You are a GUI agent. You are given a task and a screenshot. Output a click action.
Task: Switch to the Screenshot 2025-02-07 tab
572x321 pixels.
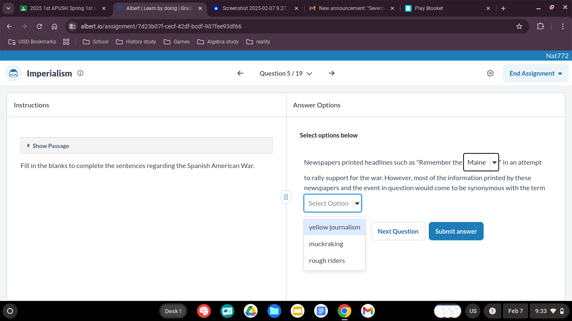tap(256, 8)
